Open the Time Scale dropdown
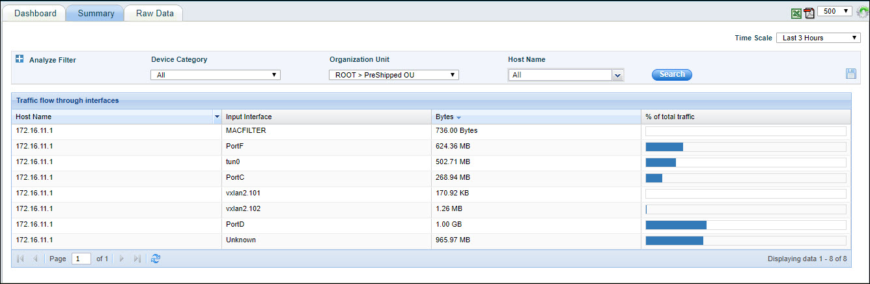 [x=819, y=38]
